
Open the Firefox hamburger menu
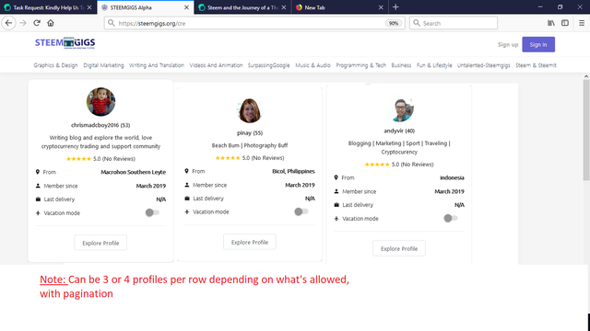point(582,23)
